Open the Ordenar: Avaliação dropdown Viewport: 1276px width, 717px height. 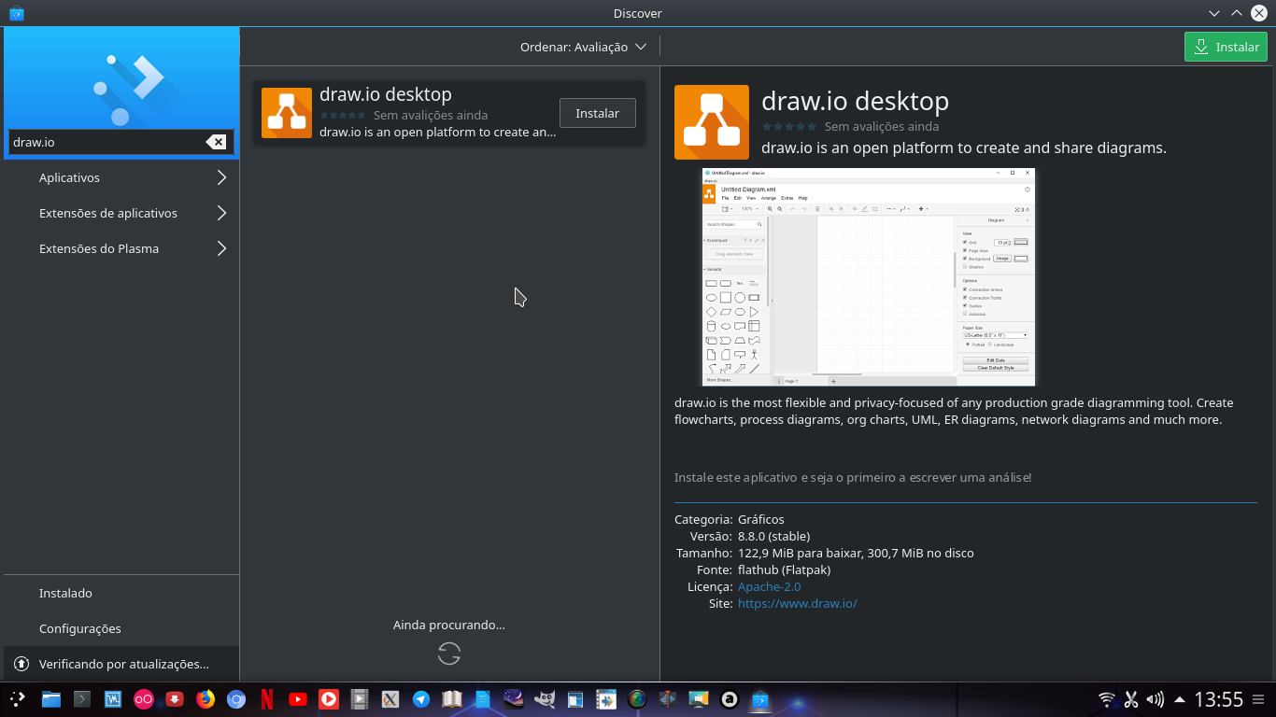[584, 46]
